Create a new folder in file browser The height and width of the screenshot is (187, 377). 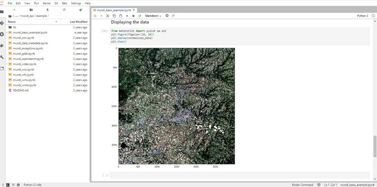31,10
